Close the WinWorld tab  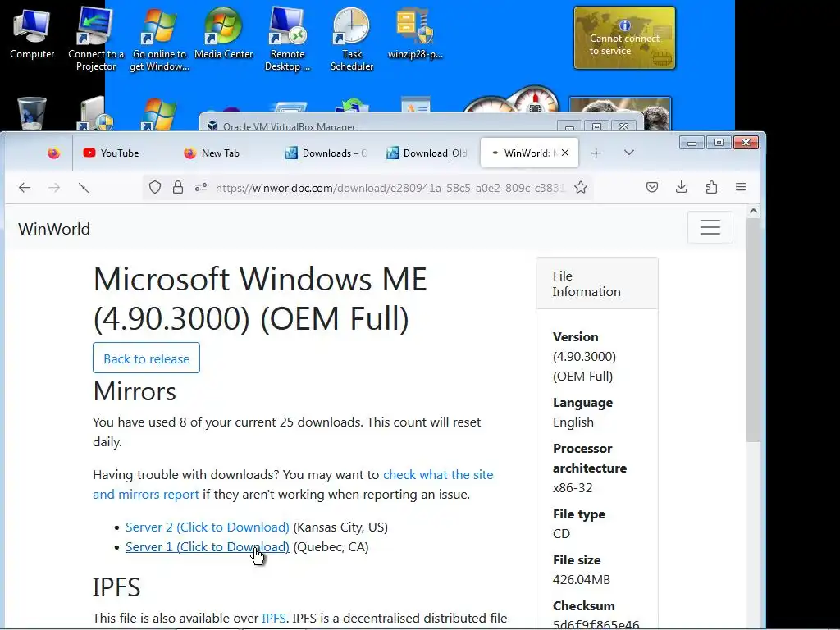click(x=565, y=153)
